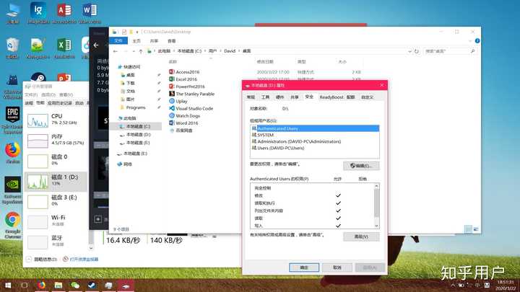The height and width of the screenshot is (292, 520).
Task: Select Bluetooth entry in Task Manager
Action: pos(56,242)
